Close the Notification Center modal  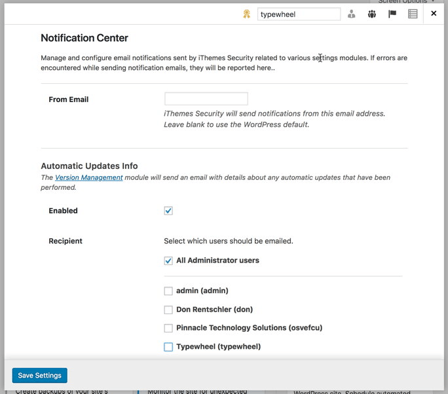pos(434,13)
